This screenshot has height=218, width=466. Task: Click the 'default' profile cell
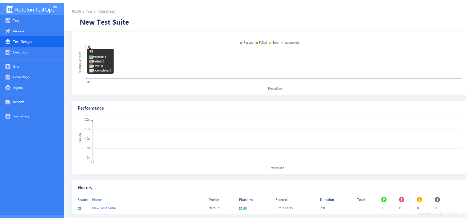[214, 208]
